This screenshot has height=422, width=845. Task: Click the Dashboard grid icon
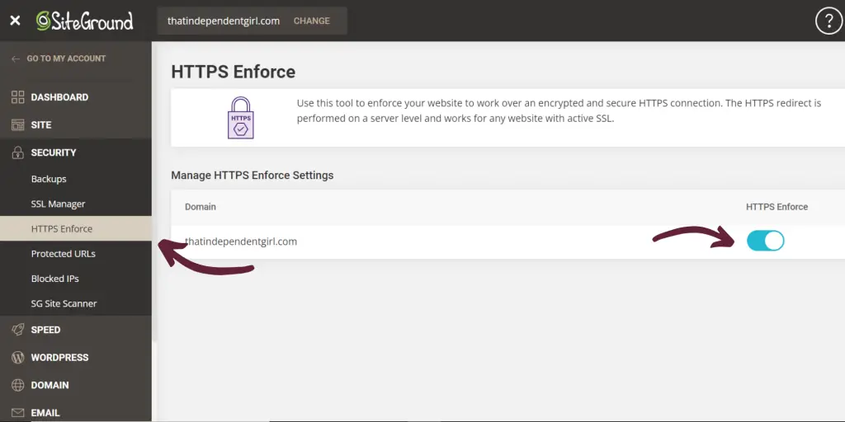[x=18, y=97]
